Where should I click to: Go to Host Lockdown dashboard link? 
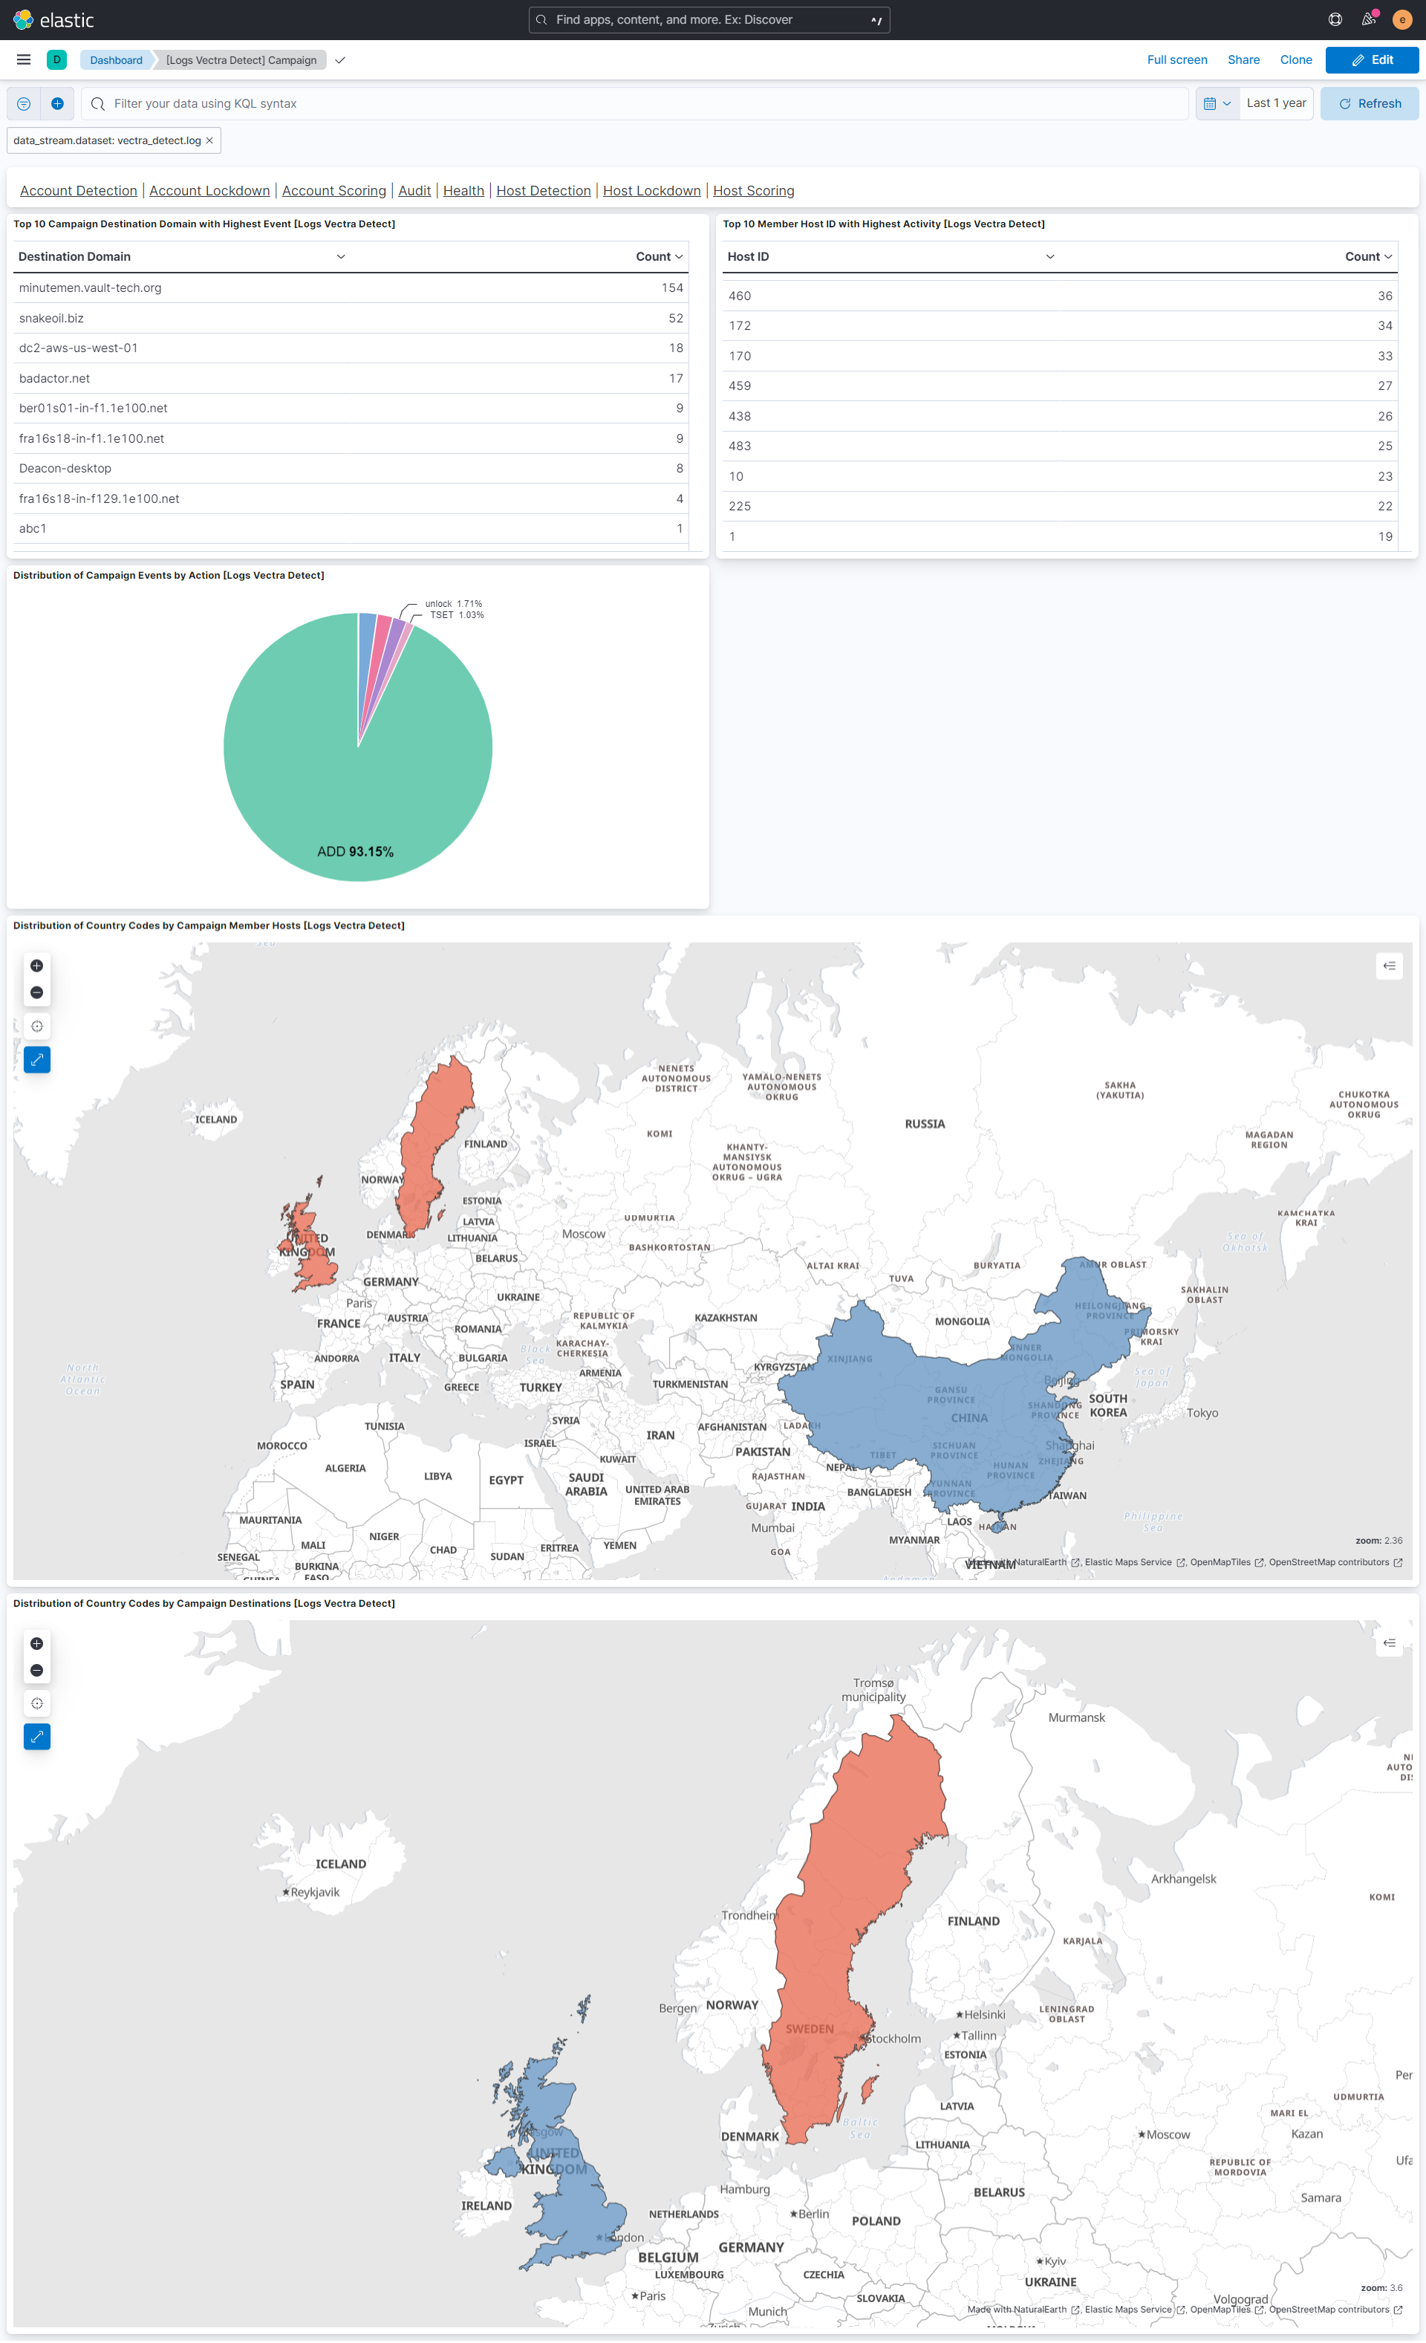coord(652,190)
